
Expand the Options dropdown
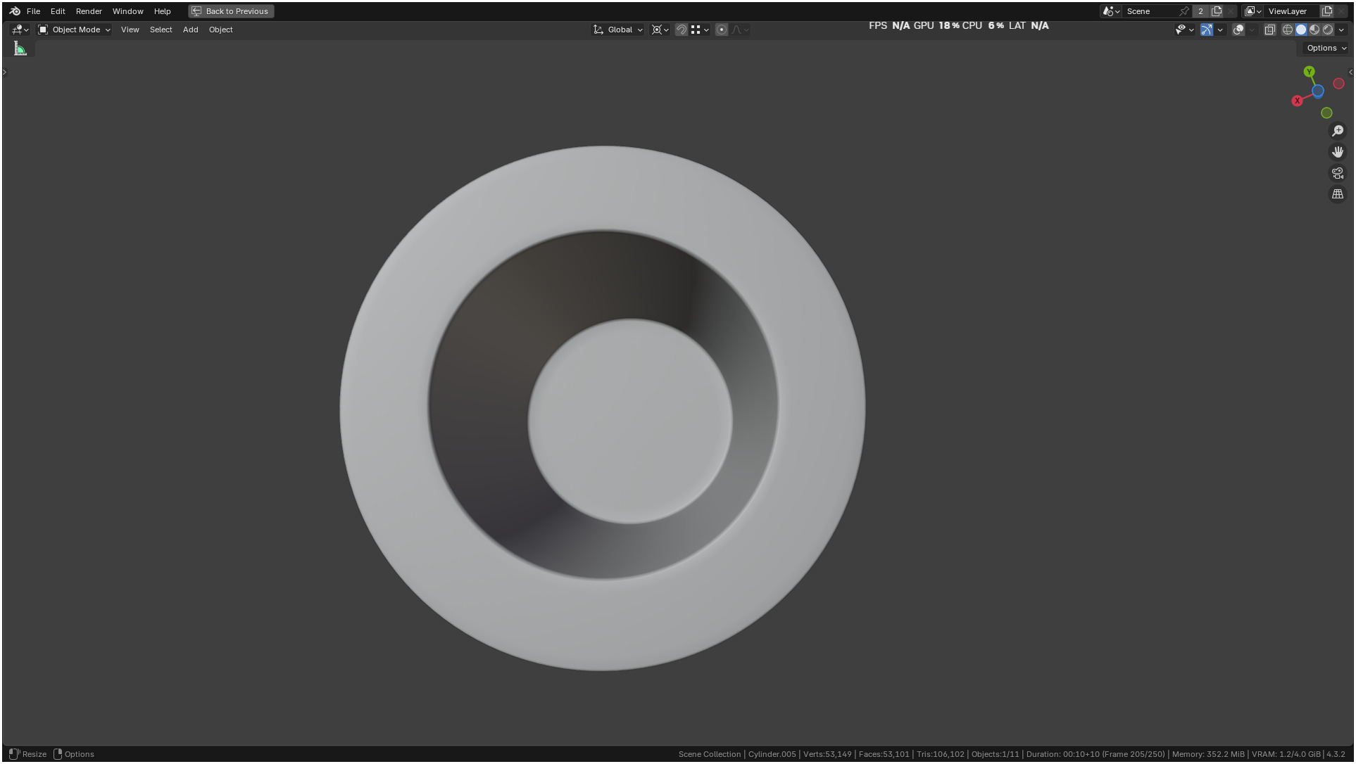click(1326, 48)
